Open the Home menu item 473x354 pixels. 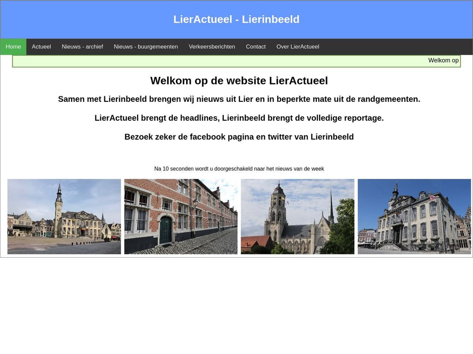pyautogui.click(x=13, y=47)
